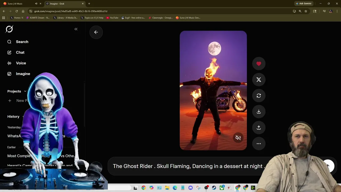Open Suno | AI Music Gen bookmark
Viewport: 341px width, 192px height.
coord(188,18)
